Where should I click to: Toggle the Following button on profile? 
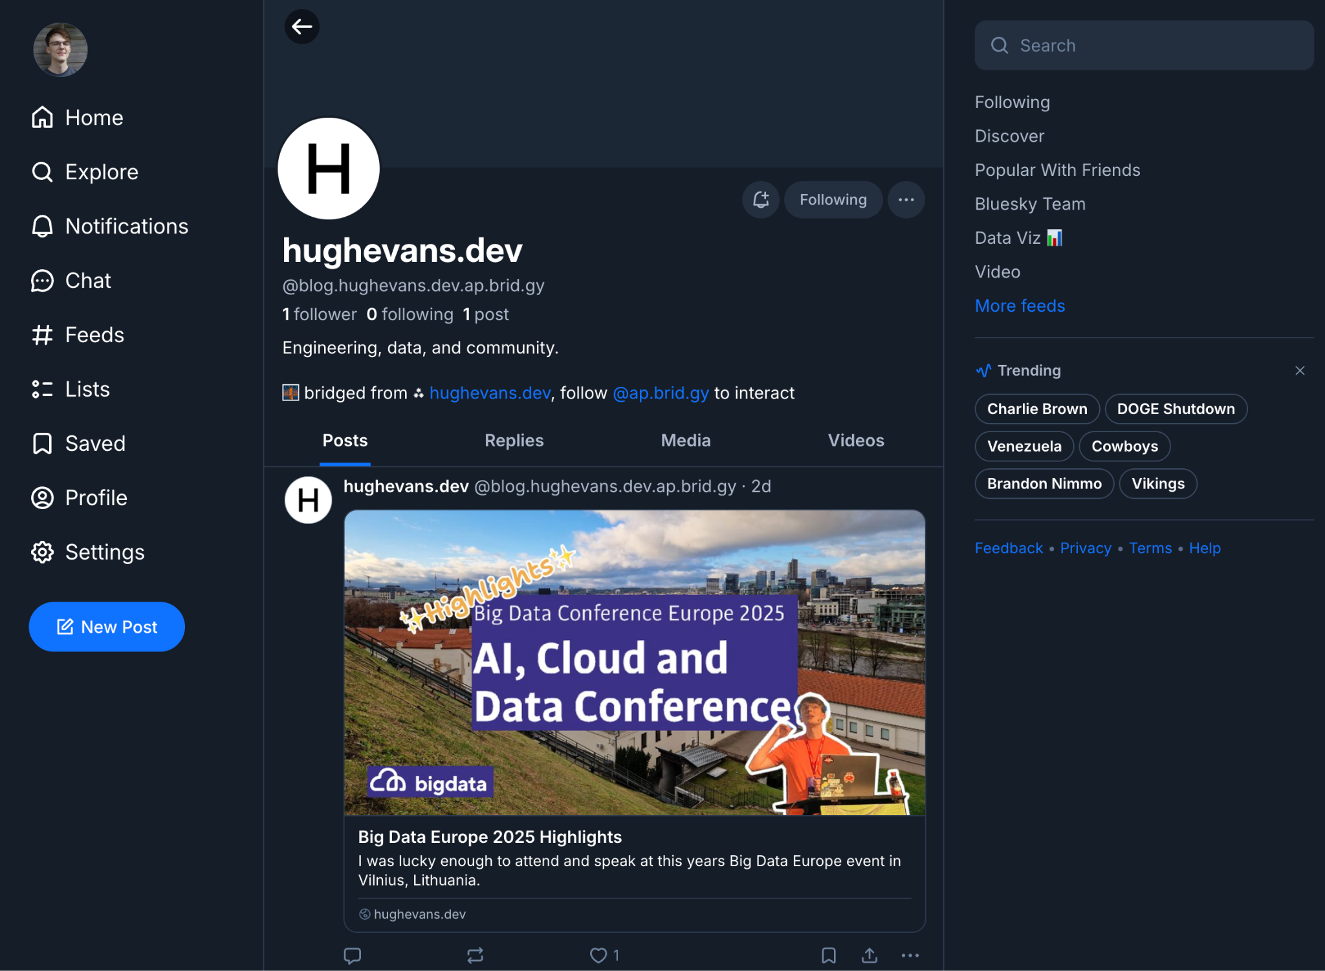pyautogui.click(x=833, y=200)
